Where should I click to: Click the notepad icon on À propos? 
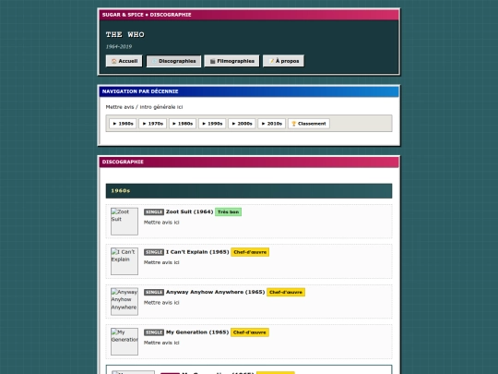pyautogui.click(x=271, y=61)
